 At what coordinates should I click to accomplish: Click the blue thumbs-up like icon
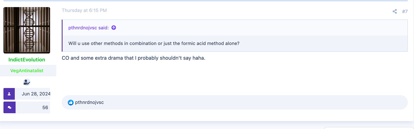tap(71, 102)
